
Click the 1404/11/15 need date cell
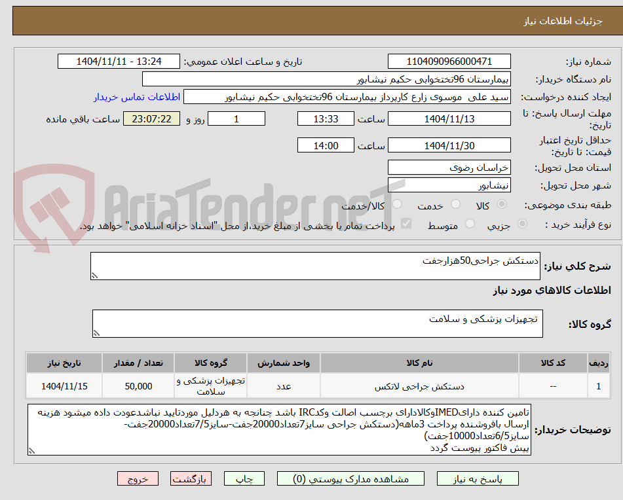pos(64,386)
